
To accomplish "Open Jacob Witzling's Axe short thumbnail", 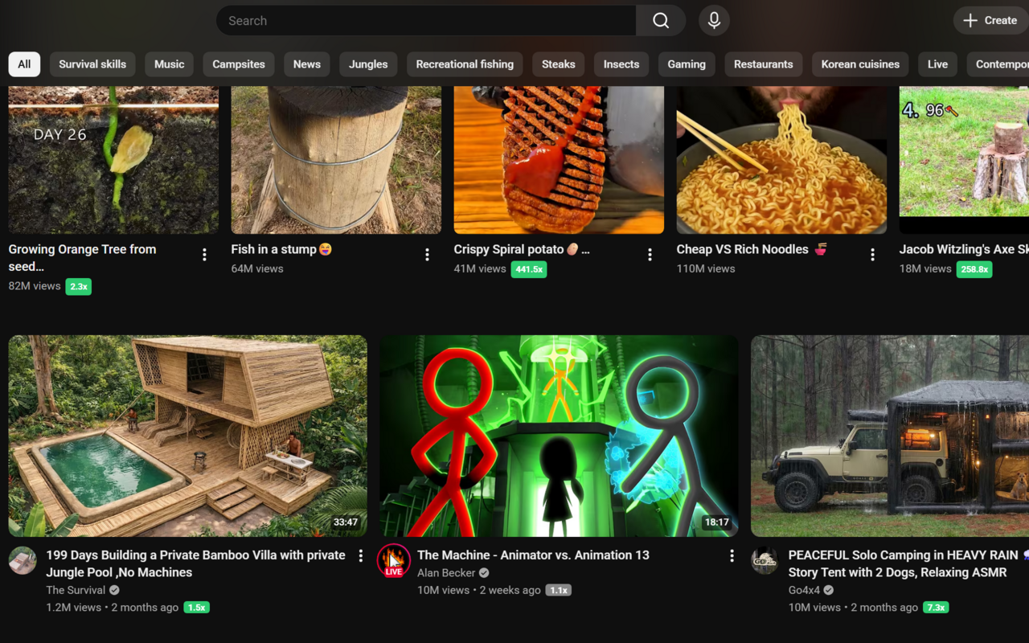I will (x=964, y=160).
